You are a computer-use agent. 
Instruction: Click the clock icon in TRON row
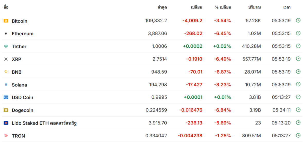(x=298, y=135)
